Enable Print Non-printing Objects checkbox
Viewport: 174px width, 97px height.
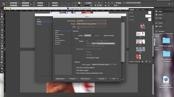pyautogui.click(x=75, y=68)
